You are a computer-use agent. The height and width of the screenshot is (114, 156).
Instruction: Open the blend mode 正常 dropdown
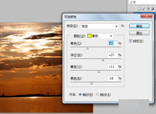coord(141,2)
